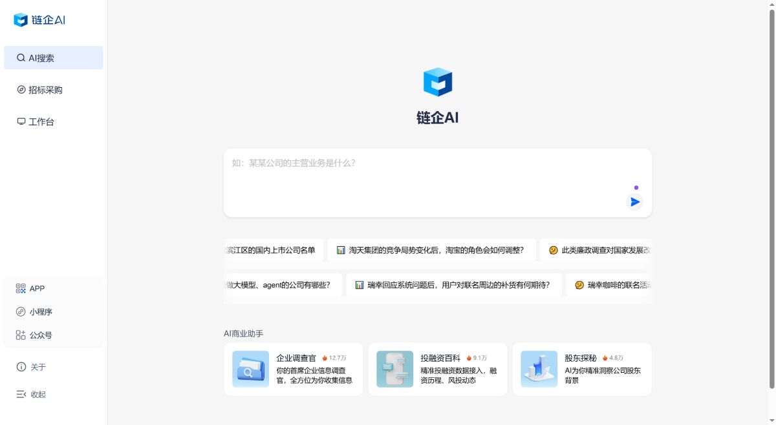The image size is (776, 425).
Task: Click the 公众号 icon in the sidebar
Action: pyautogui.click(x=20, y=335)
